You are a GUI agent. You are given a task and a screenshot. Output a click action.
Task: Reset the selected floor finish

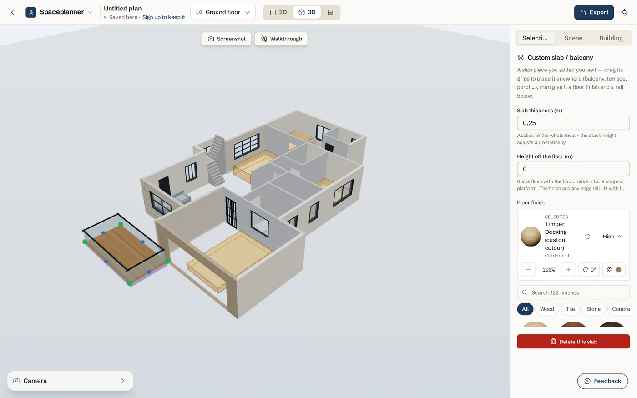tap(587, 237)
